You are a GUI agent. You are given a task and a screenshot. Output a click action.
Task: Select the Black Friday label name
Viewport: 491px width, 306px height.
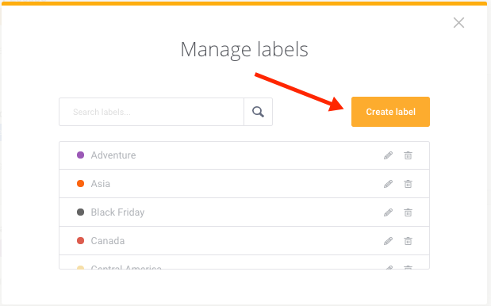(117, 212)
